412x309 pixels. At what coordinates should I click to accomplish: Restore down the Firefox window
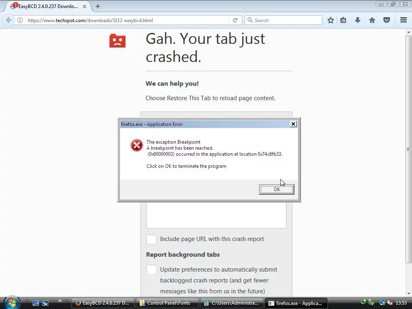pyautogui.click(x=393, y=4)
